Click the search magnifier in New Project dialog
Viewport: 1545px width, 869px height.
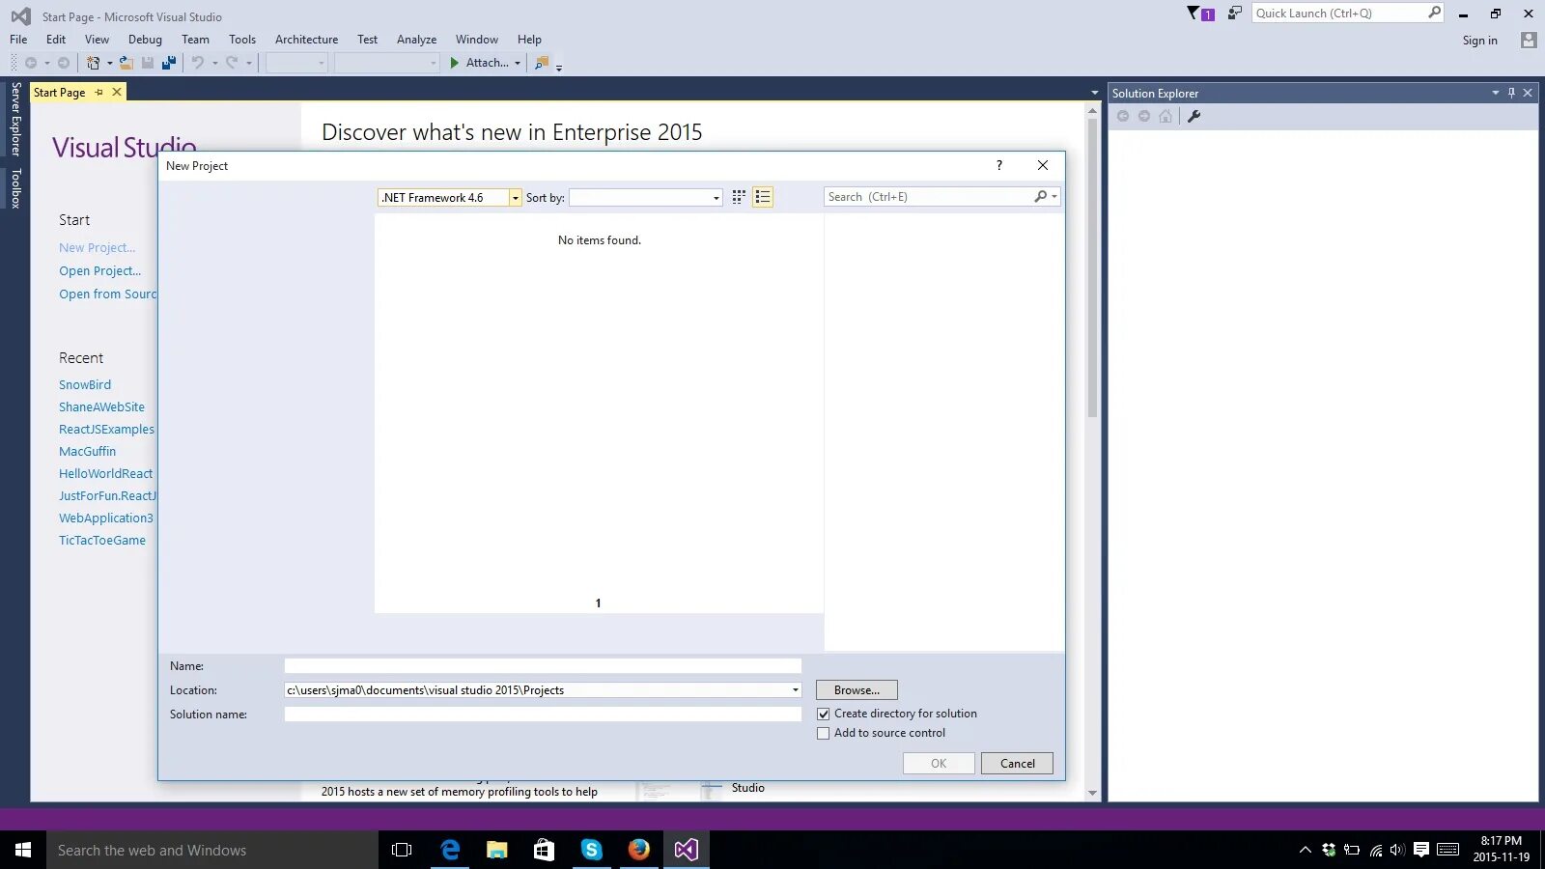pos(1041,197)
